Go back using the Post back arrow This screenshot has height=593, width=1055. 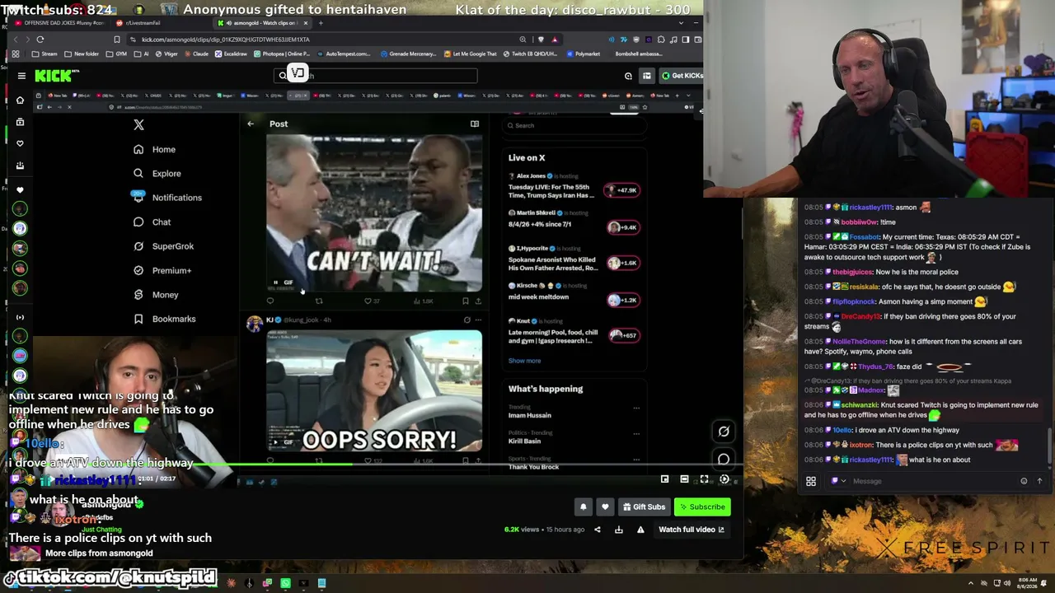tap(251, 124)
